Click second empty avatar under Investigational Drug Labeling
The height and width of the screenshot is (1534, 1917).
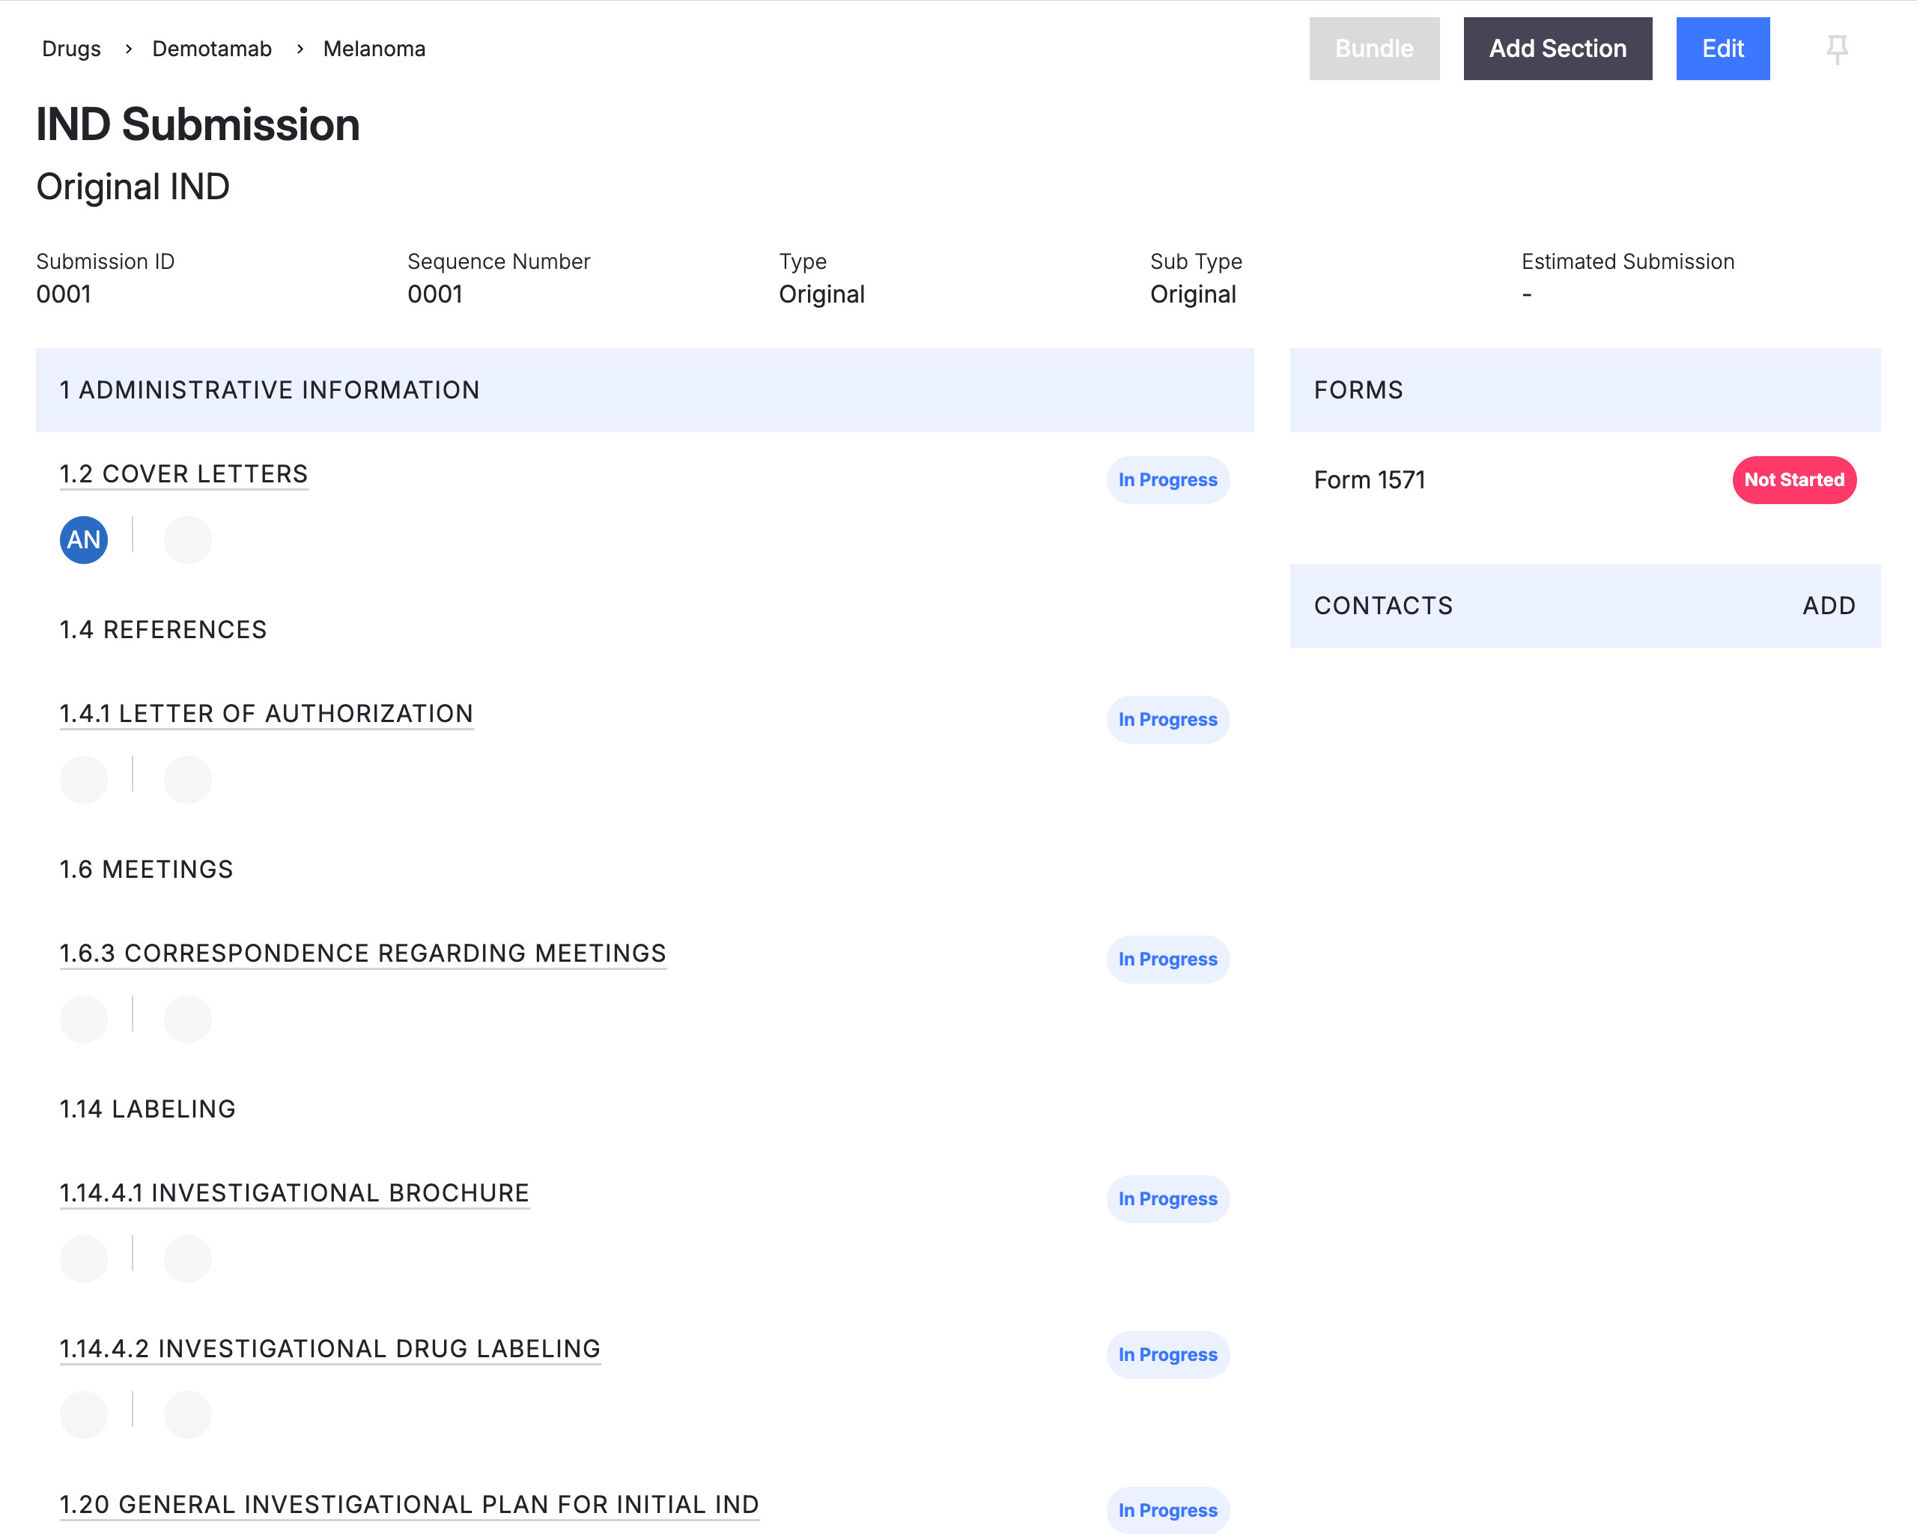click(188, 1415)
